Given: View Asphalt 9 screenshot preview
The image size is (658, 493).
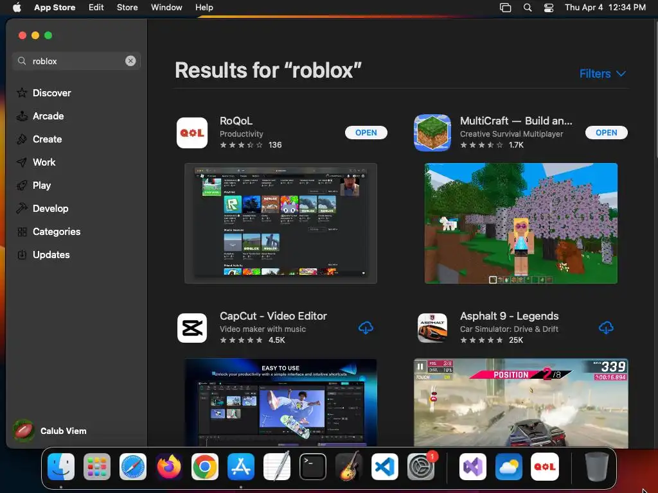Looking at the screenshot, I should [520, 402].
